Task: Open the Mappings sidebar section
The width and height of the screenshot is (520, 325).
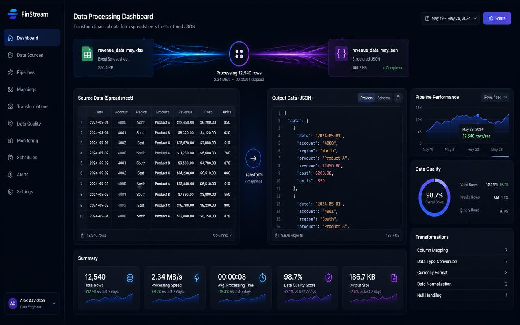Action: point(32,89)
